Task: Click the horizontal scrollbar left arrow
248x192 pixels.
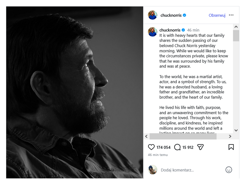Action: point(146,136)
